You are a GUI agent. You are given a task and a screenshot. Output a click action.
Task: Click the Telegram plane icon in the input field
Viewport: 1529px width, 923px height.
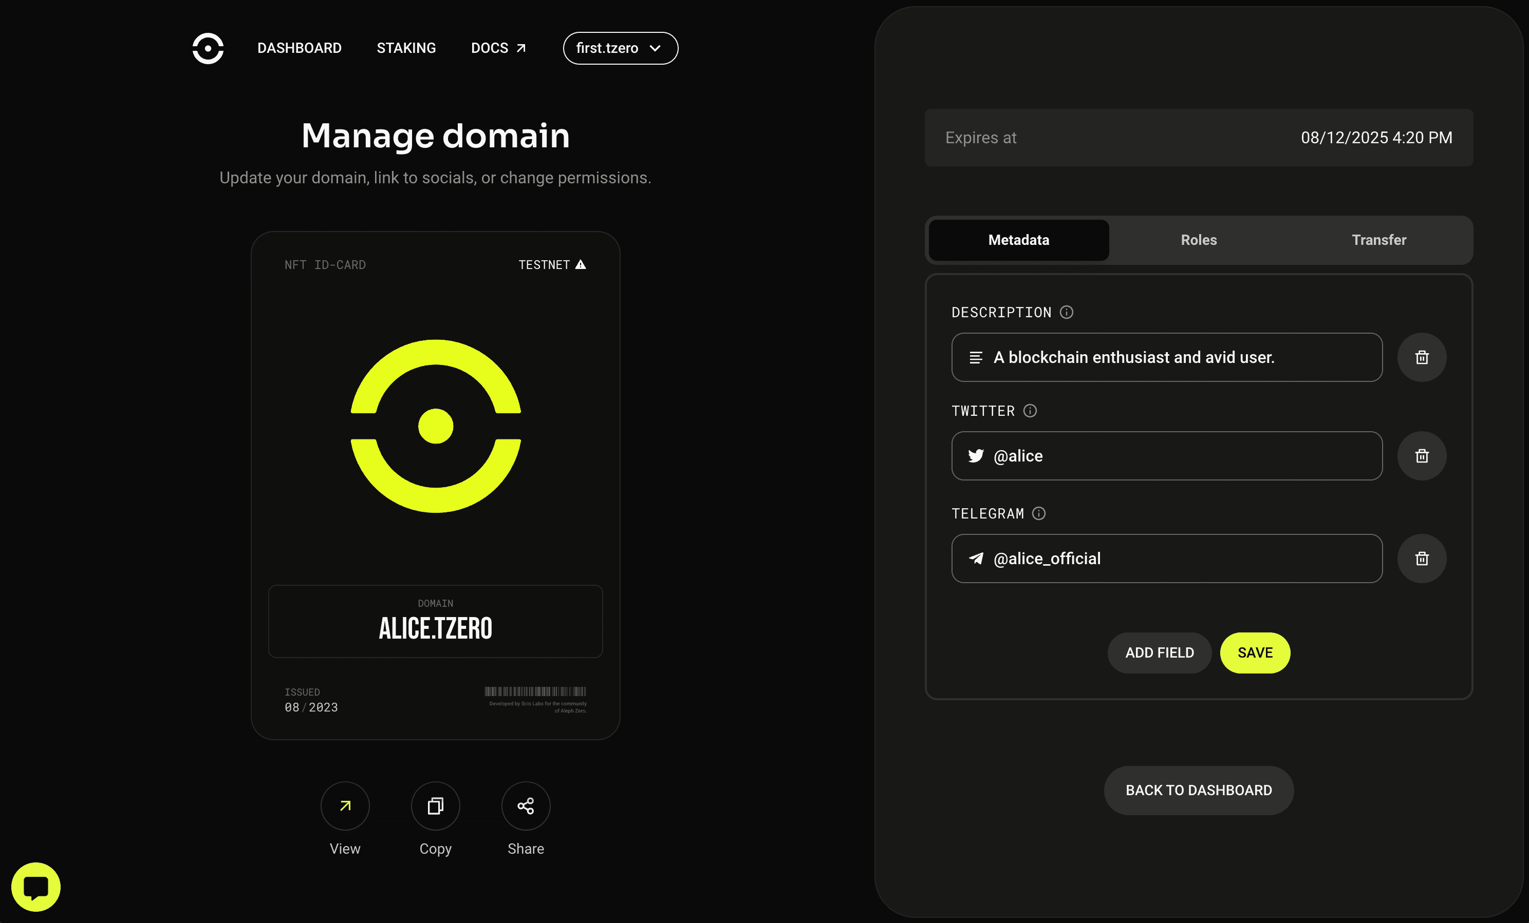[974, 559]
